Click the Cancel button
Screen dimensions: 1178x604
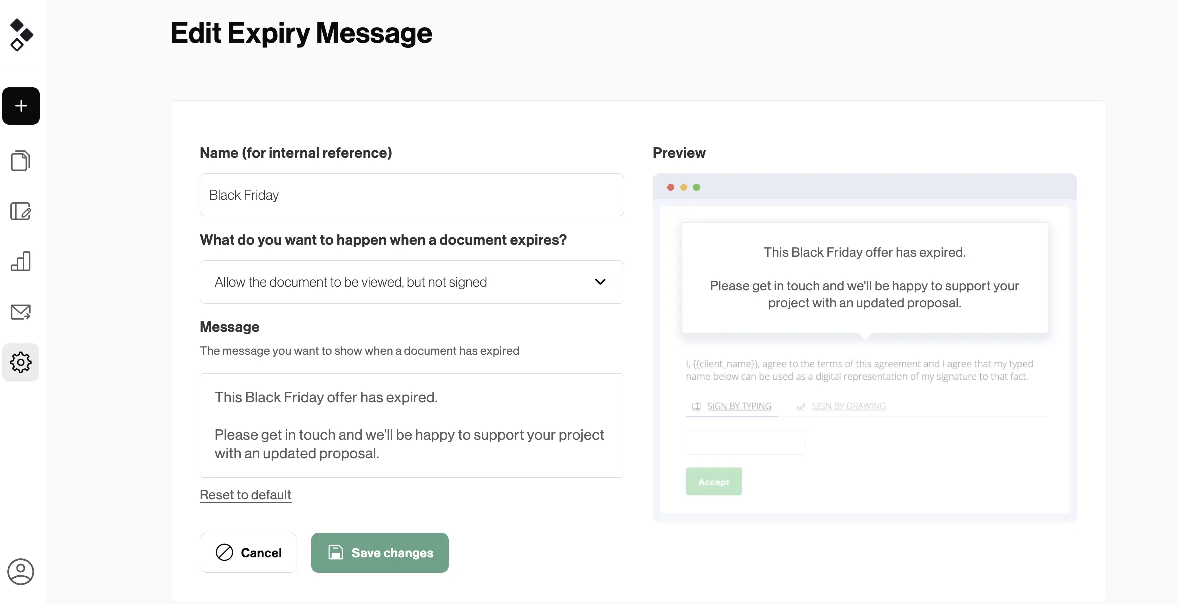(x=248, y=552)
